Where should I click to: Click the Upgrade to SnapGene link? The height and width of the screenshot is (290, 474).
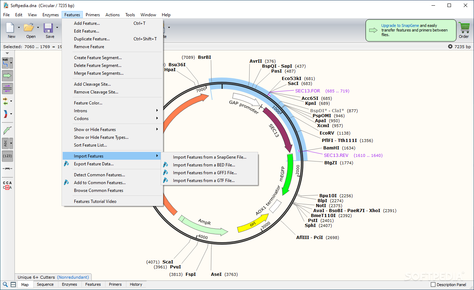pos(400,25)
